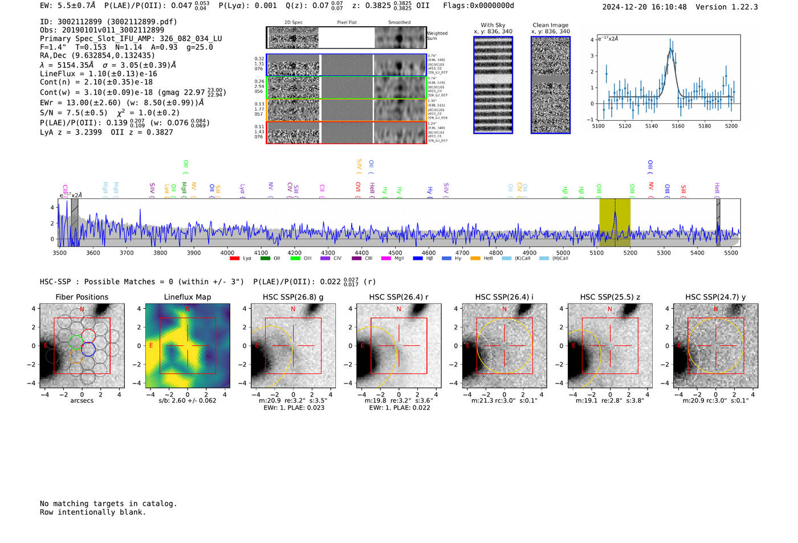Click the timestamp '2024-12-20 16:10:48'
798x543 pixels.
[x=644, y=7]
